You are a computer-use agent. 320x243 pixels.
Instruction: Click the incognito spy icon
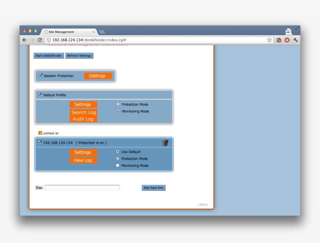coord(288,31)
